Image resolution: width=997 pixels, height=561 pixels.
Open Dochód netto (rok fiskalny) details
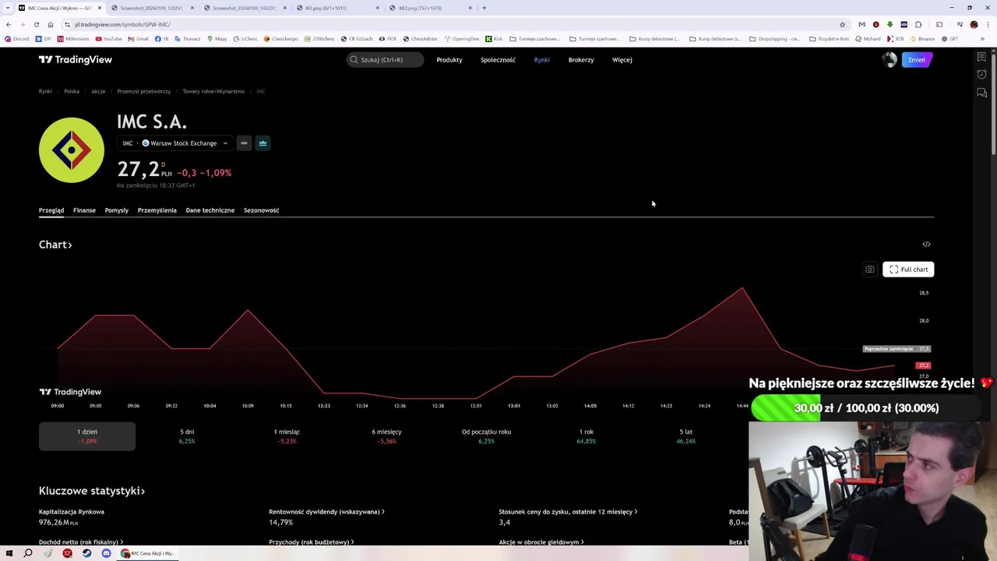tap(81, 542)
